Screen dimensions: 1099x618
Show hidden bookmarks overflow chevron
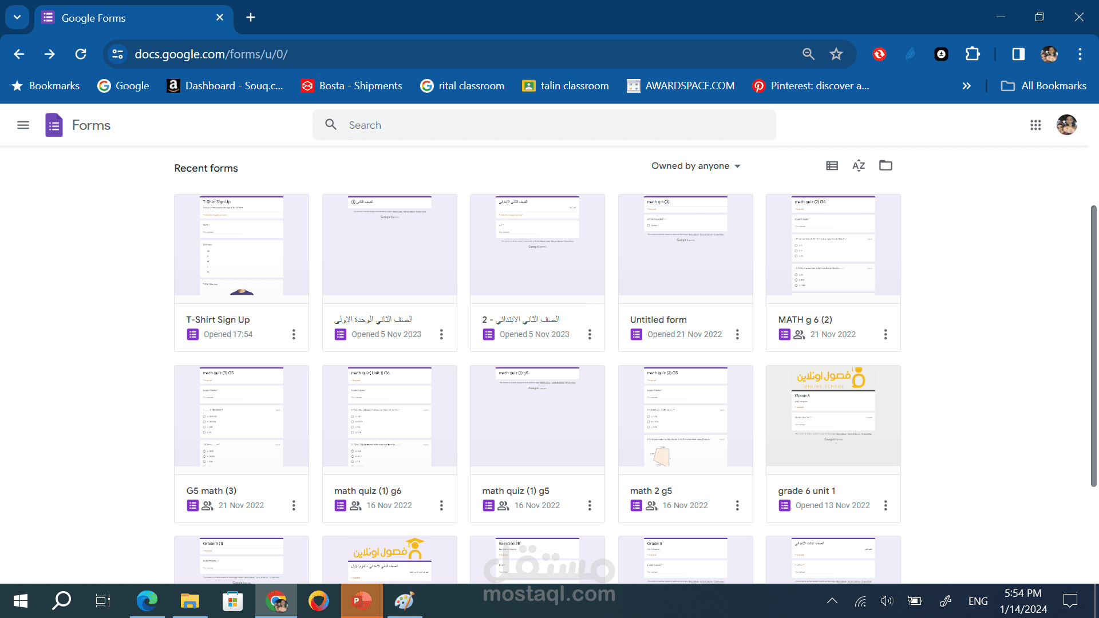[x=967, y=86]
